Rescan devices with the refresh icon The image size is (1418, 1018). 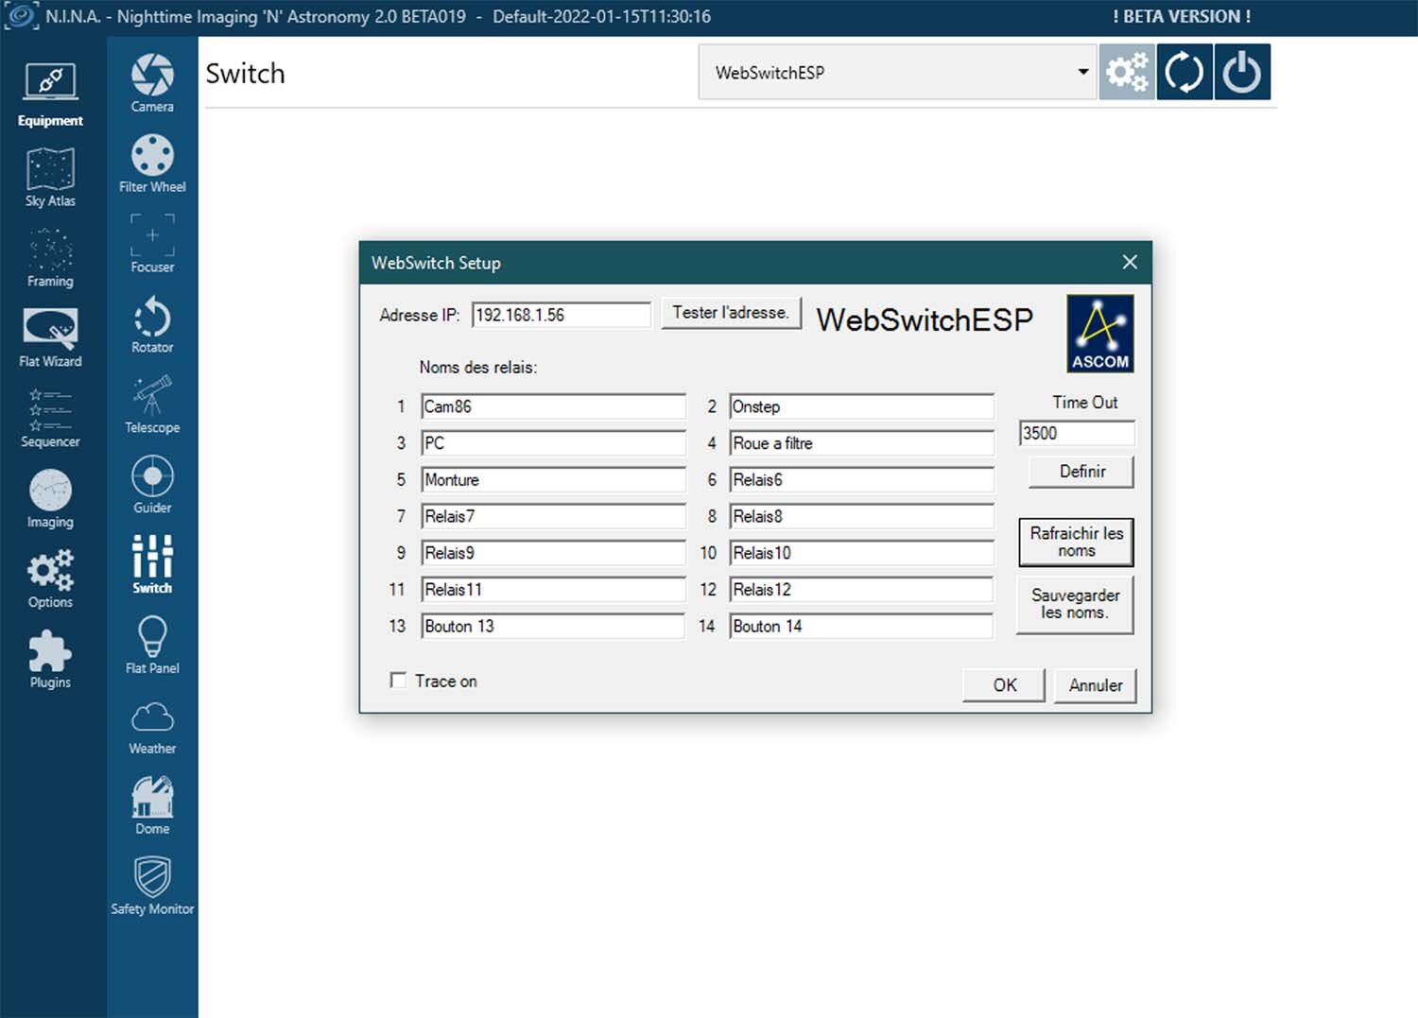pyautogui.click(x=1185, y=72)
